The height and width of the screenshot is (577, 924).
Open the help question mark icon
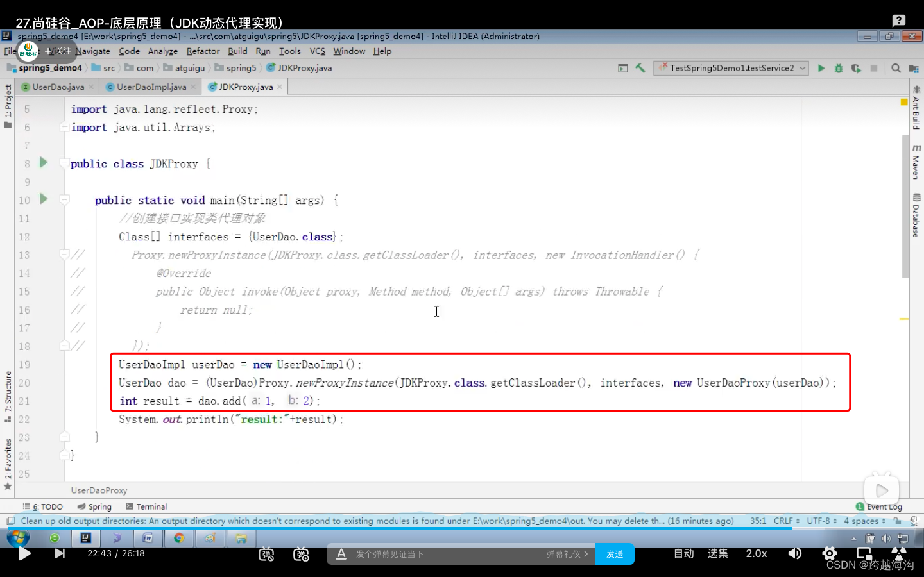(899, 21)
